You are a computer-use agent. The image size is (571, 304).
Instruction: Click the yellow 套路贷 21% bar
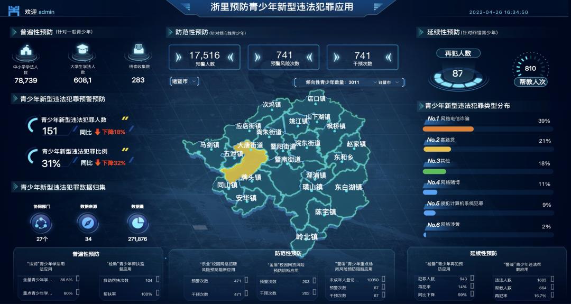[x=437, y=149]
